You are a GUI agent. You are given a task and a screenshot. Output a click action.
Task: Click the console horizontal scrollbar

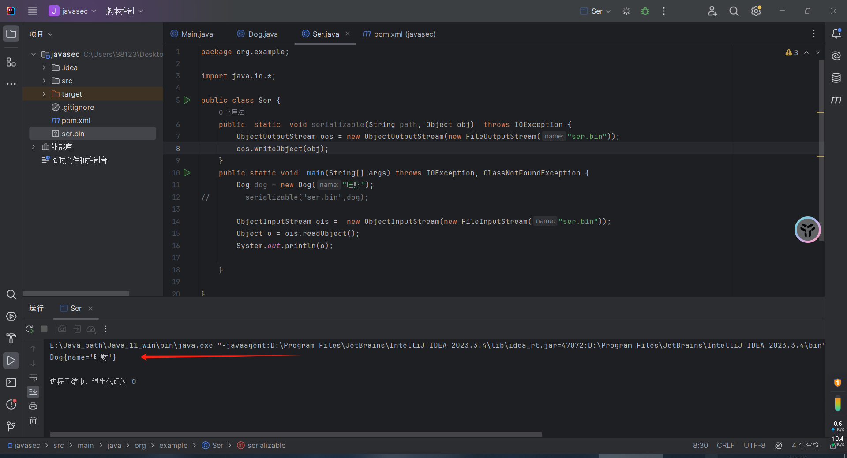296,435
